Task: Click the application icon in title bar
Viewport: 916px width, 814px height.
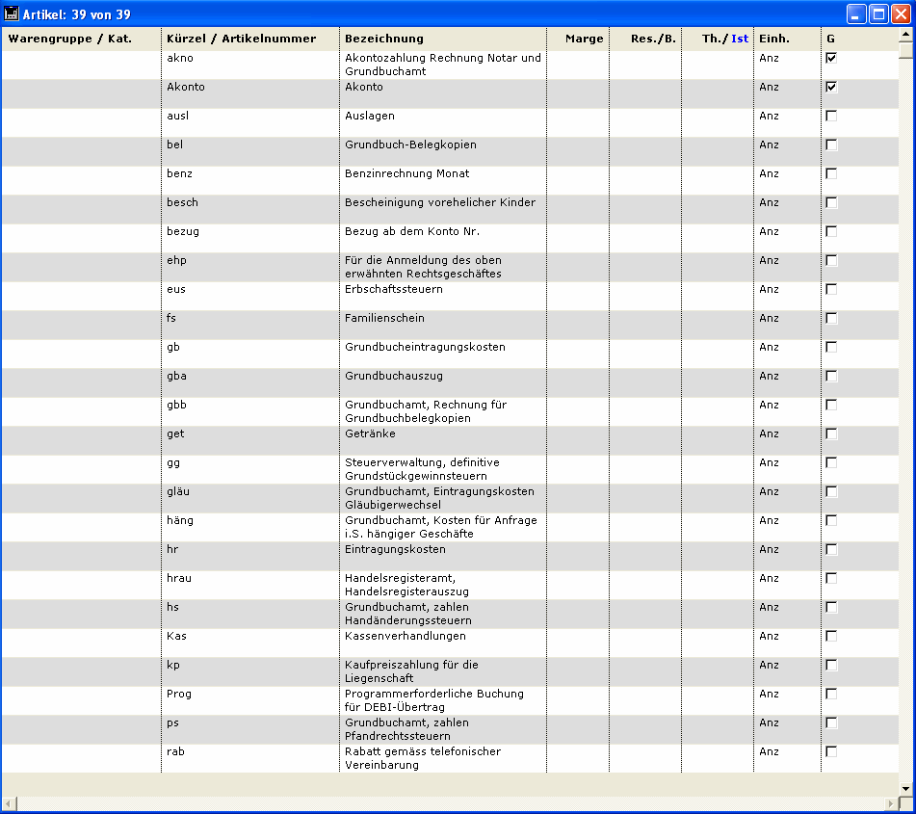Action: 12,14
